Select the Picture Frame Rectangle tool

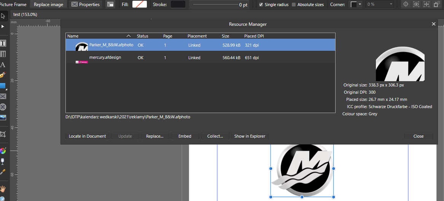pyautogui.click(x=3, y=96)
